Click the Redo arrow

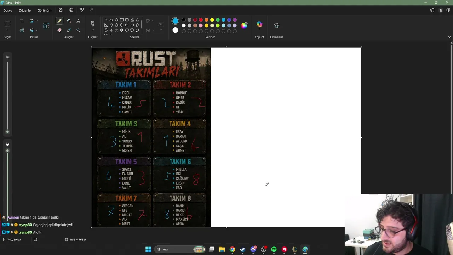[x=91, y=10]
